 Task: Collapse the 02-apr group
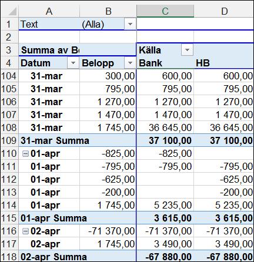25,231
